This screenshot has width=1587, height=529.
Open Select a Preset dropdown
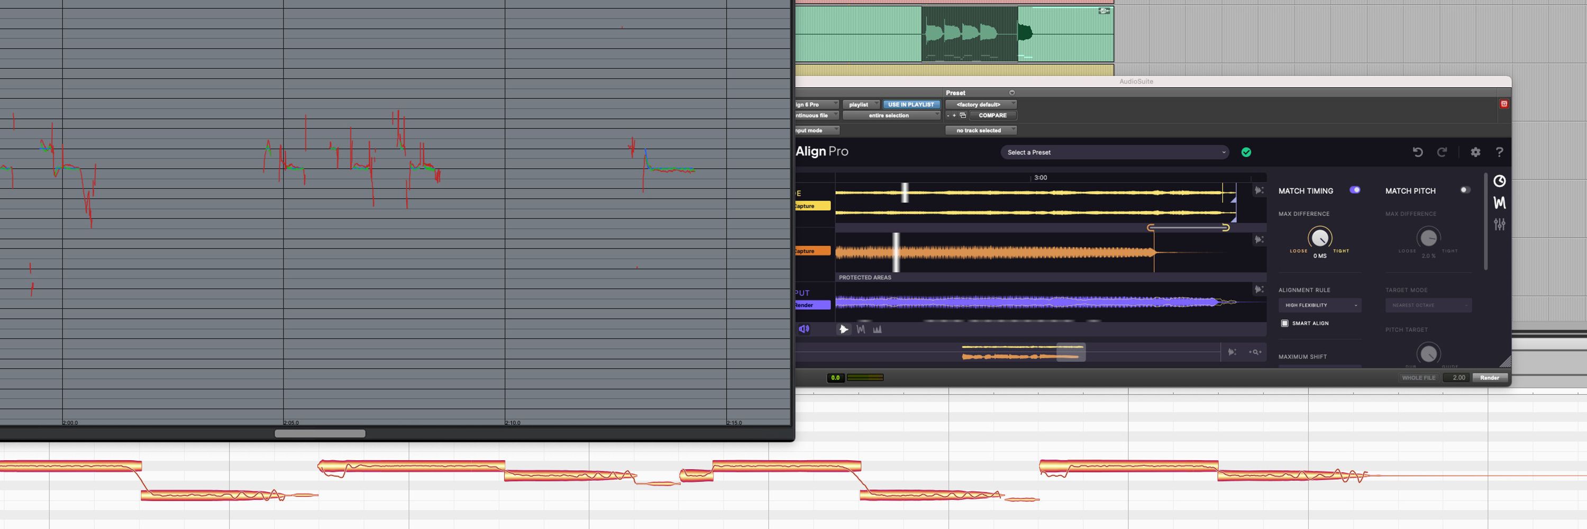tap(1115, 152)
